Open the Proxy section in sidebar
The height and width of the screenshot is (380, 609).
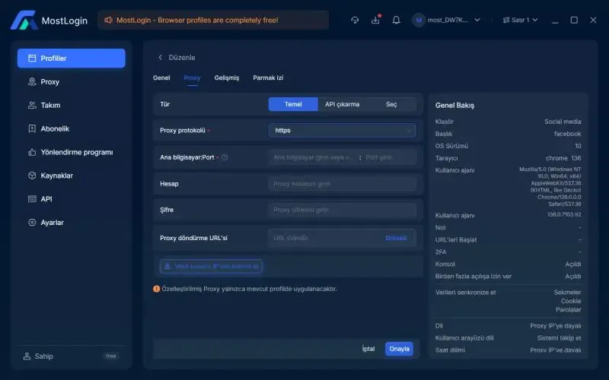(71, 82)
